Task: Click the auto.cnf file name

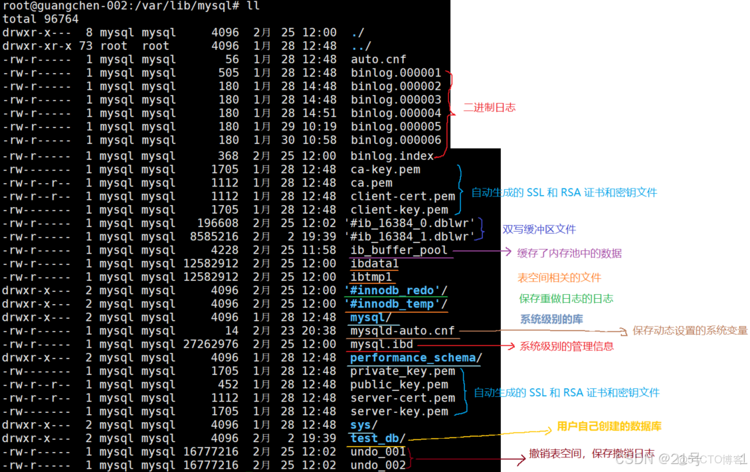Action: 379,59
